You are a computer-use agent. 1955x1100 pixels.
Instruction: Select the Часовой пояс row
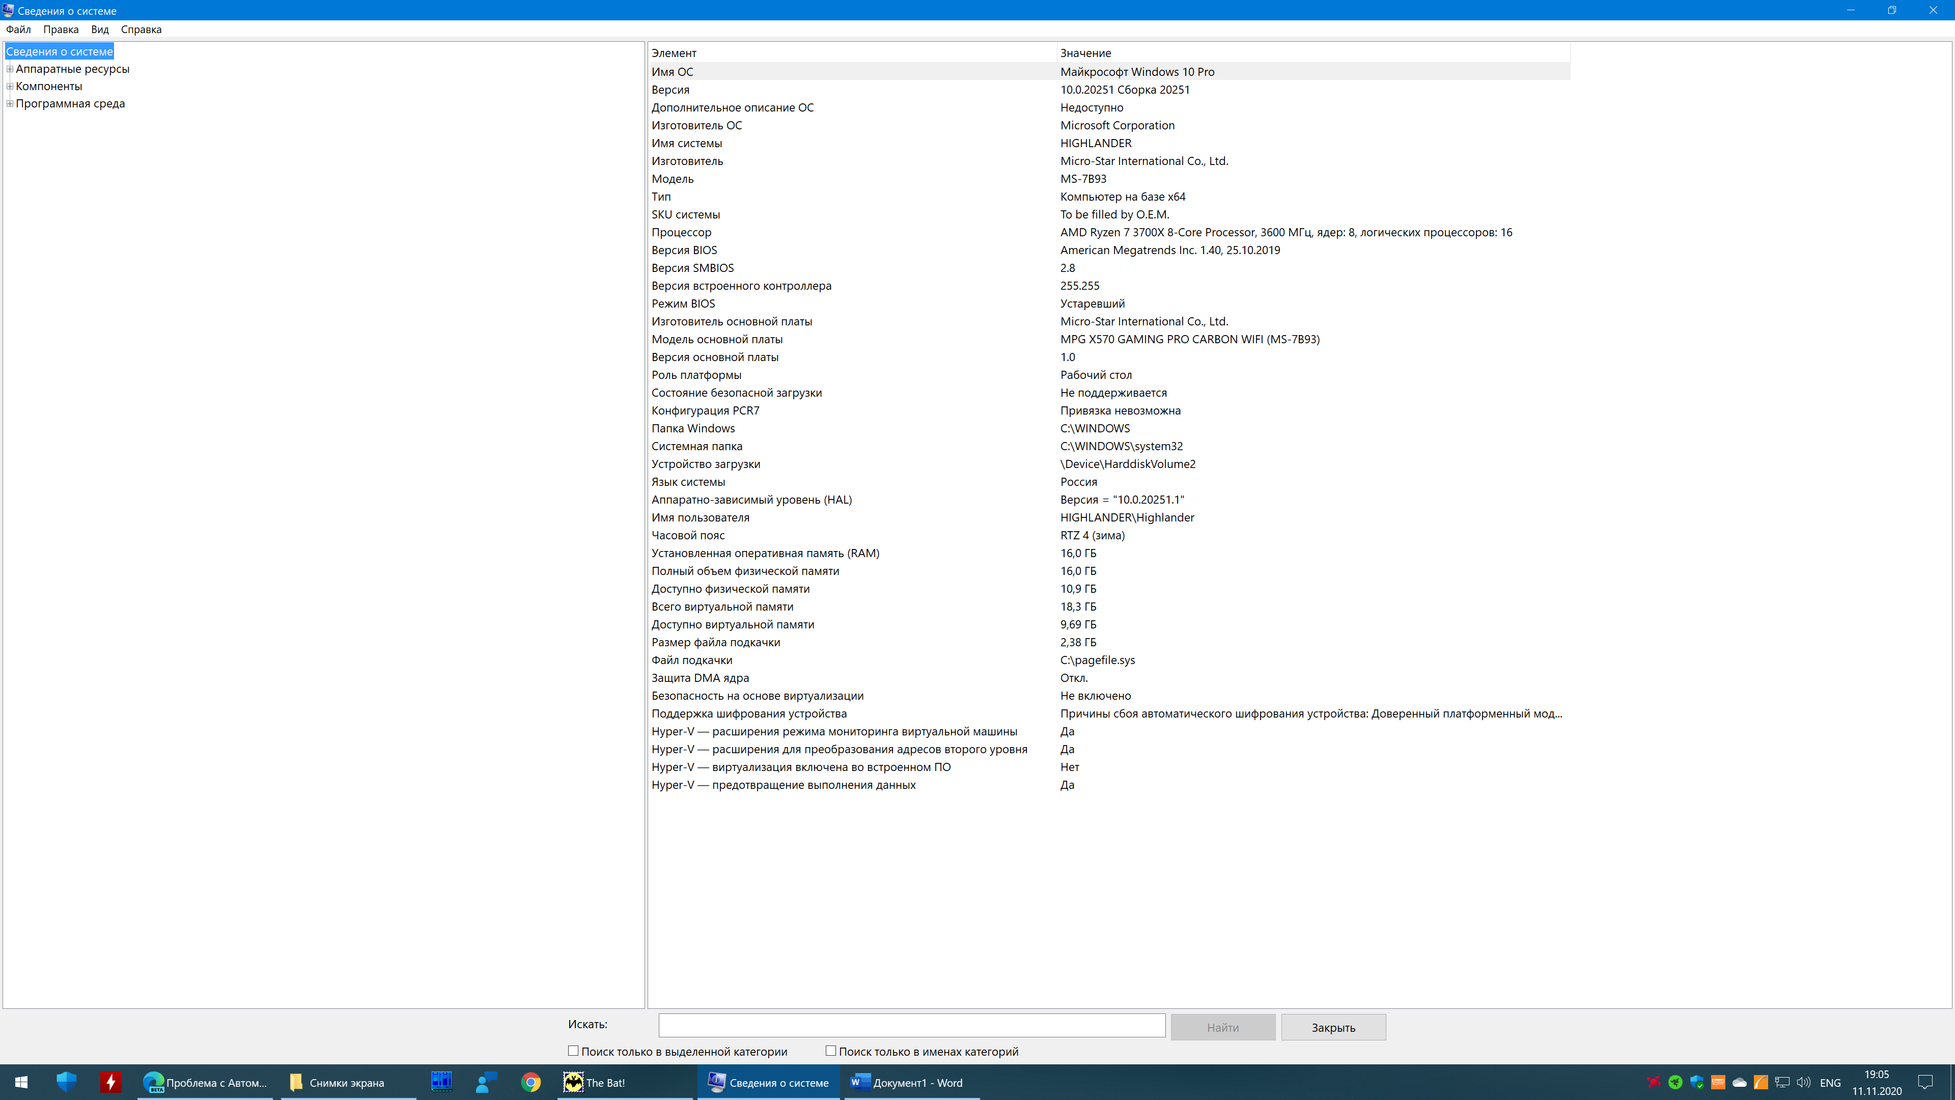[1109, 535]
